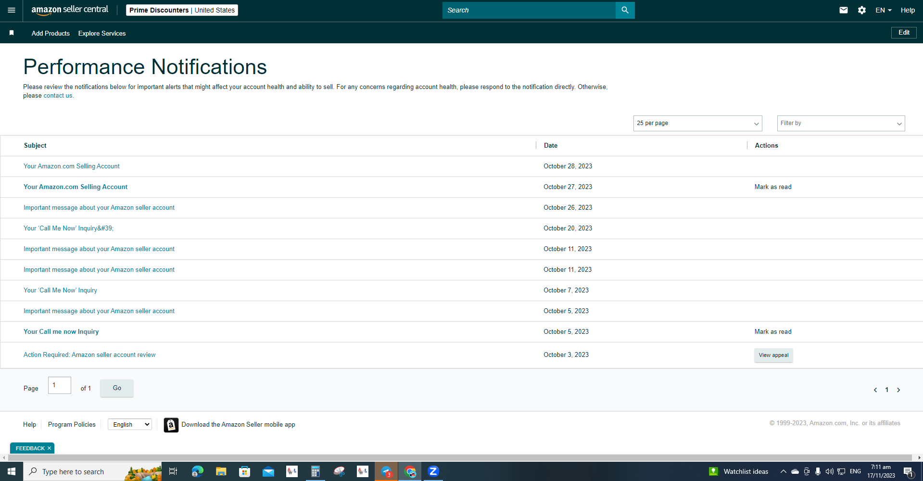923x481 pixels.
Task: Open October 20 'Call Me Now' Inquiry
Action: (x=69, y=228)
